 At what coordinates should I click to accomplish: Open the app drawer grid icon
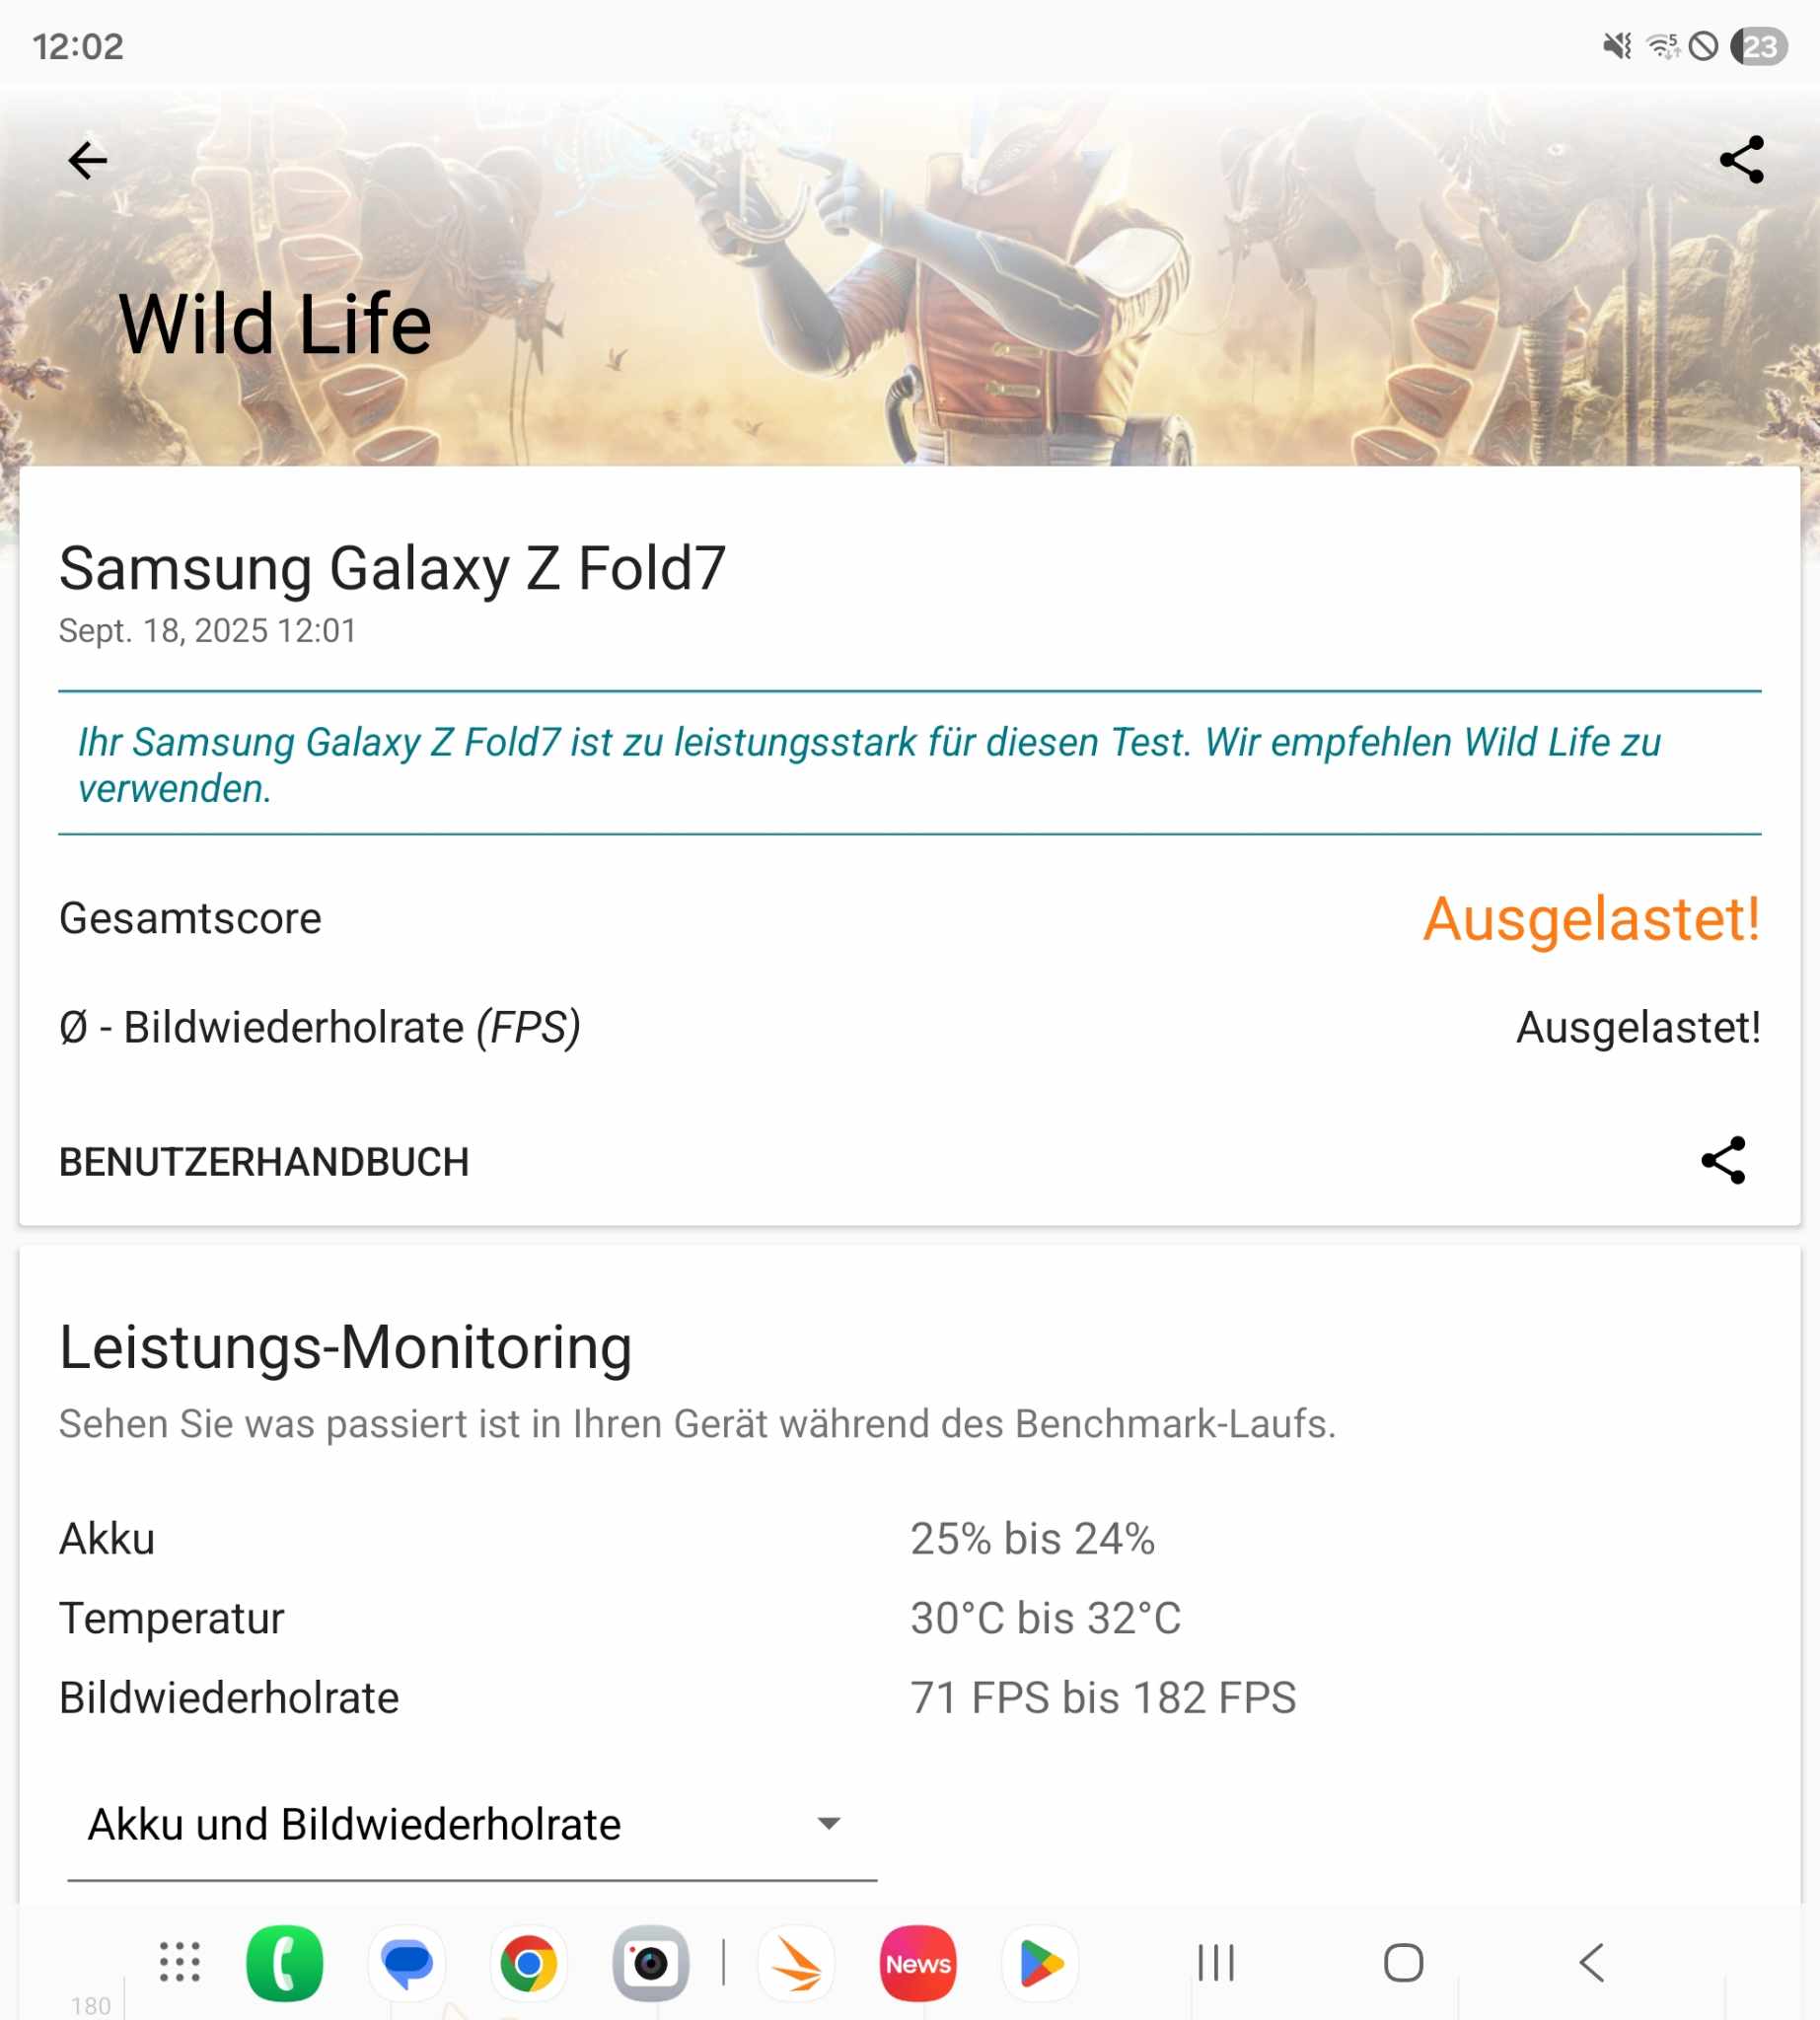pyautogui.click(x=180, y=1962)
